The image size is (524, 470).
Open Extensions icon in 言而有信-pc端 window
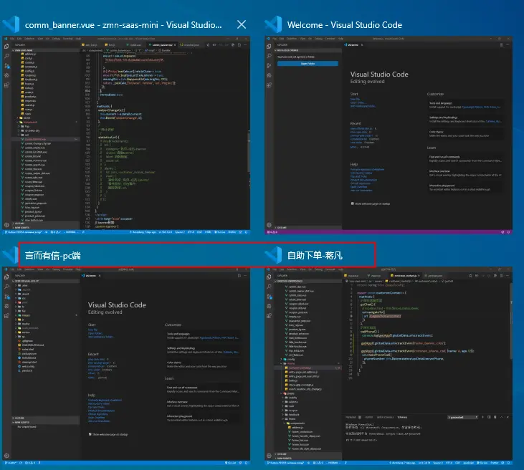(x=6, y=316)
